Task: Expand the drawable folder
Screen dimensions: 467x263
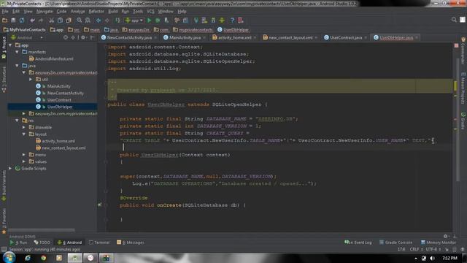Action: click(x=24, y=127)
